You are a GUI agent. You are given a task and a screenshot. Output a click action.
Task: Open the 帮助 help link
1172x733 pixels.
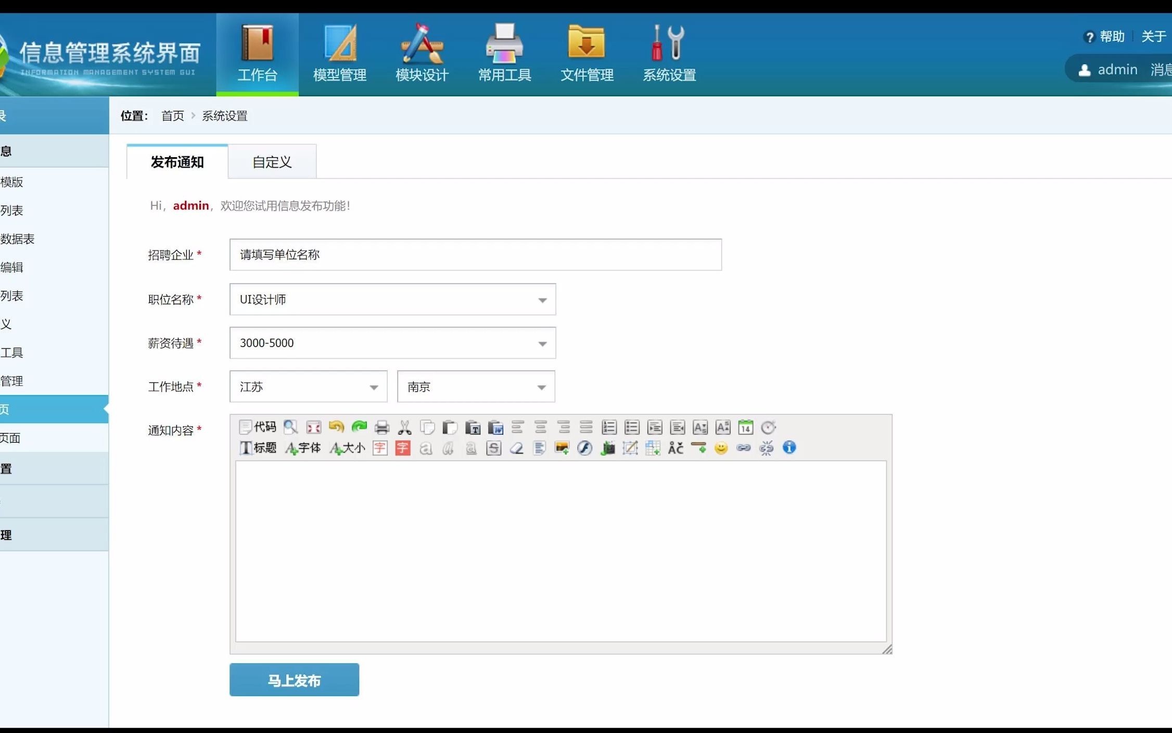click(1113, 36)
